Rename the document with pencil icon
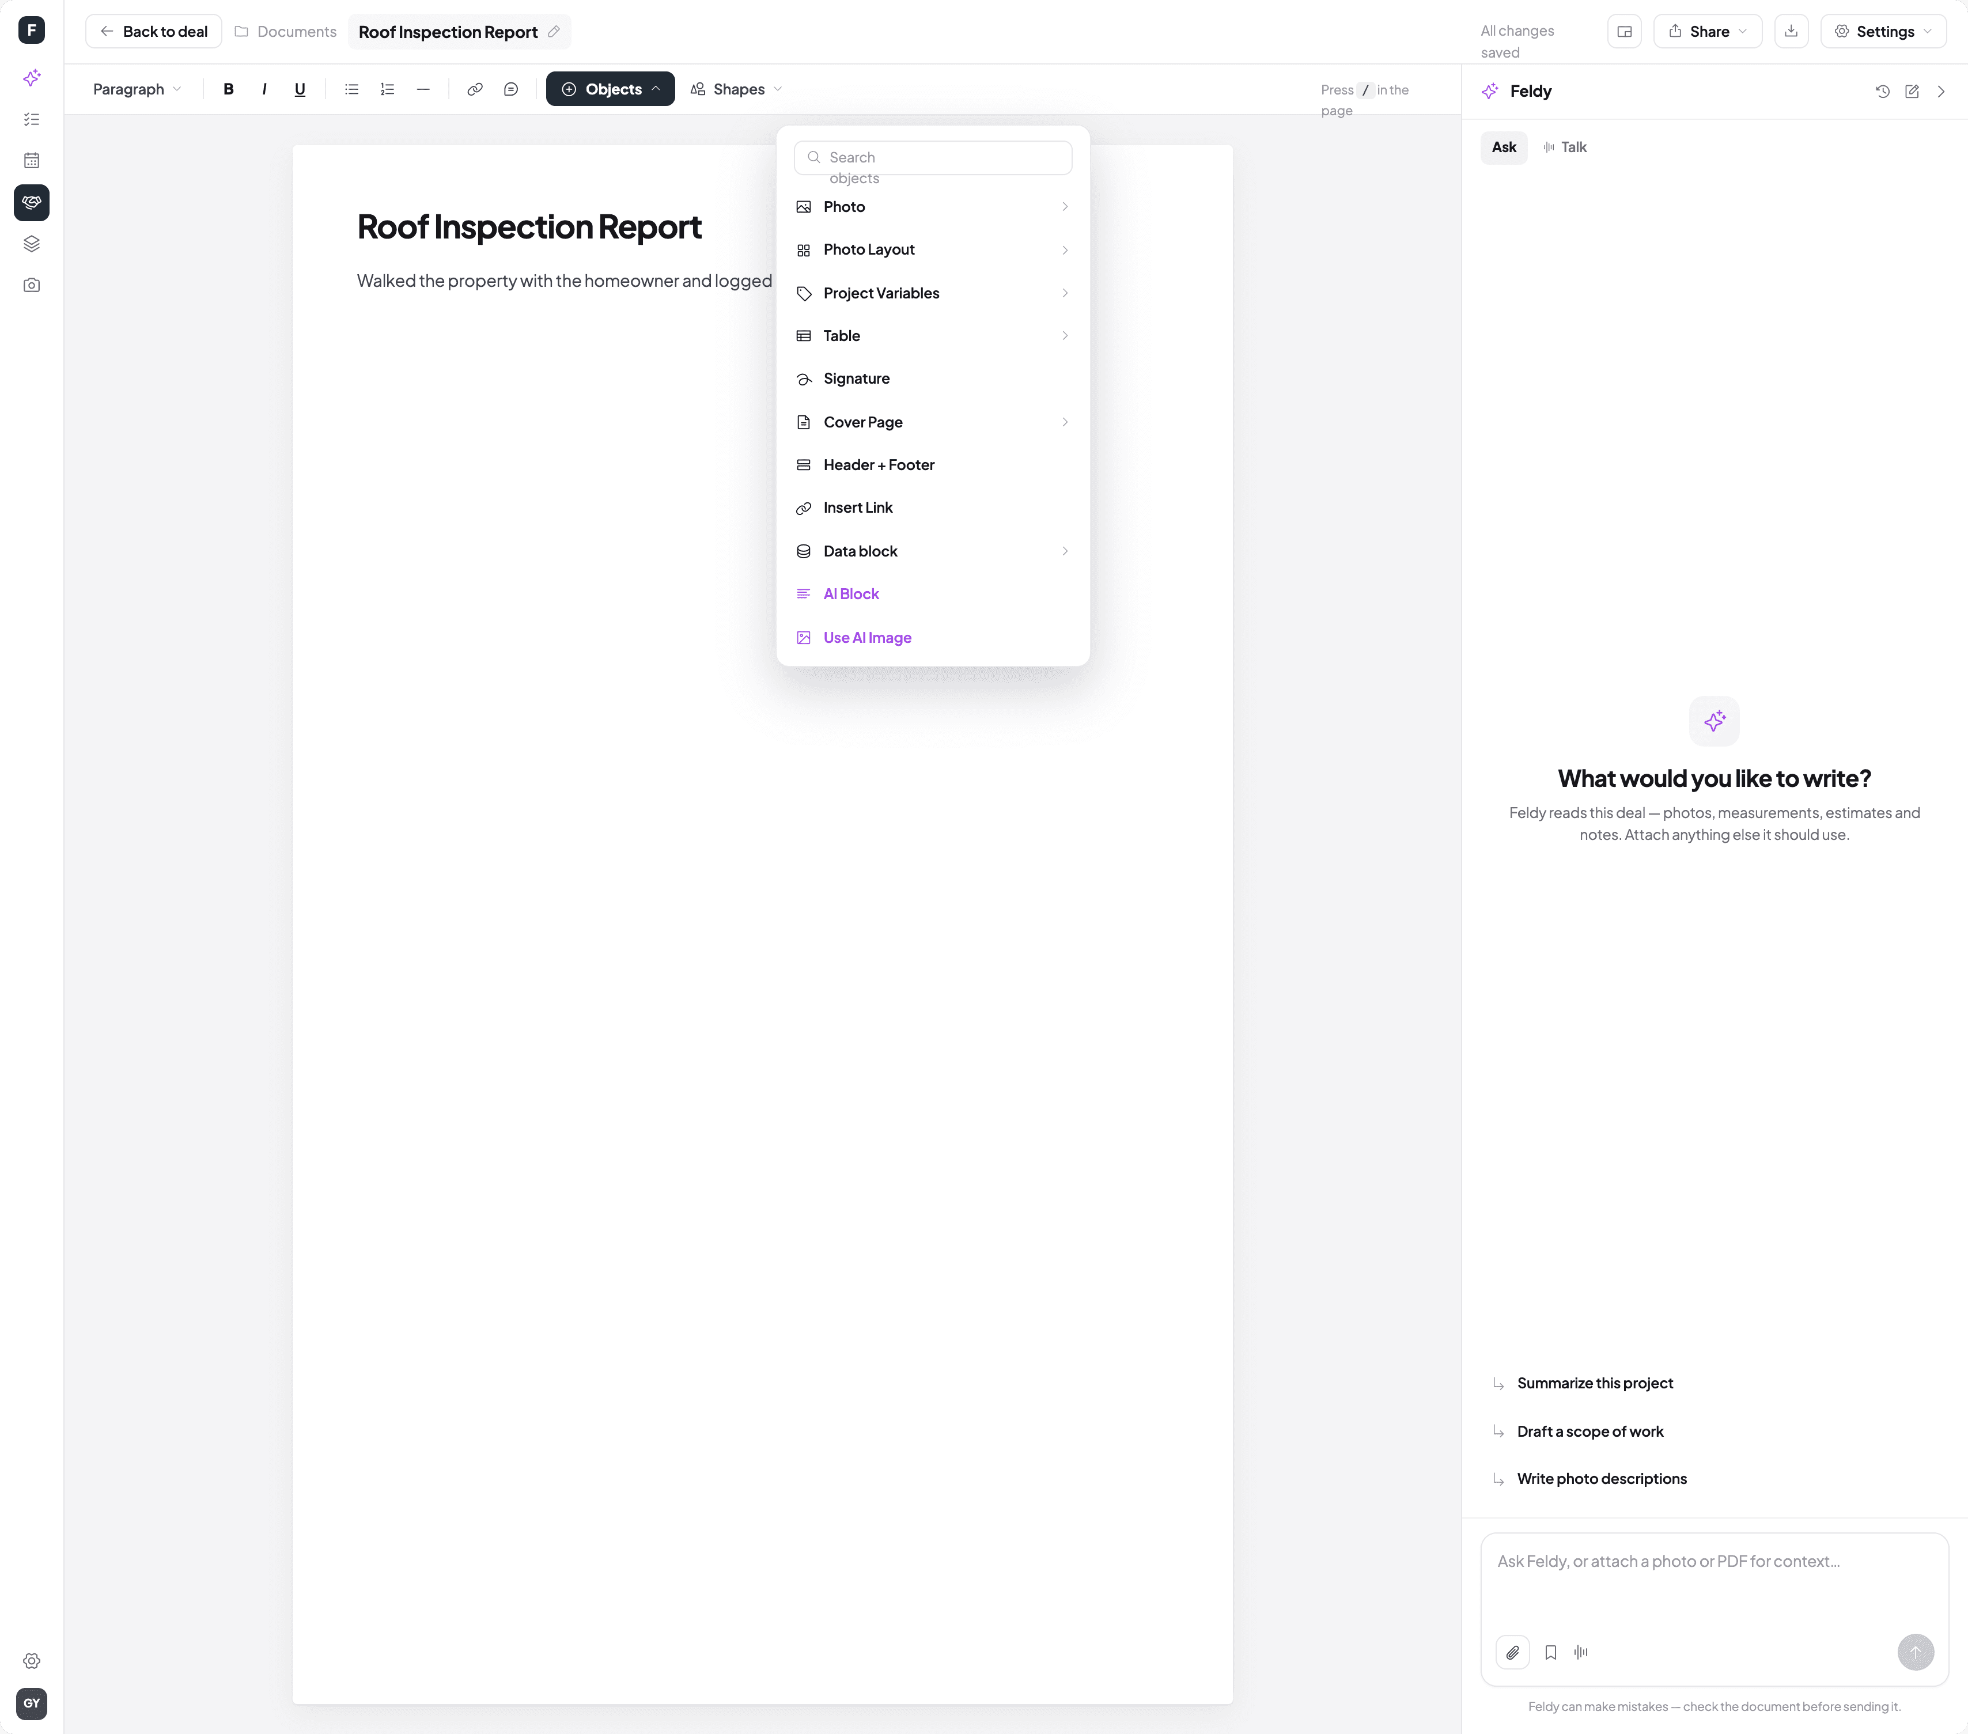 point(554,32)
